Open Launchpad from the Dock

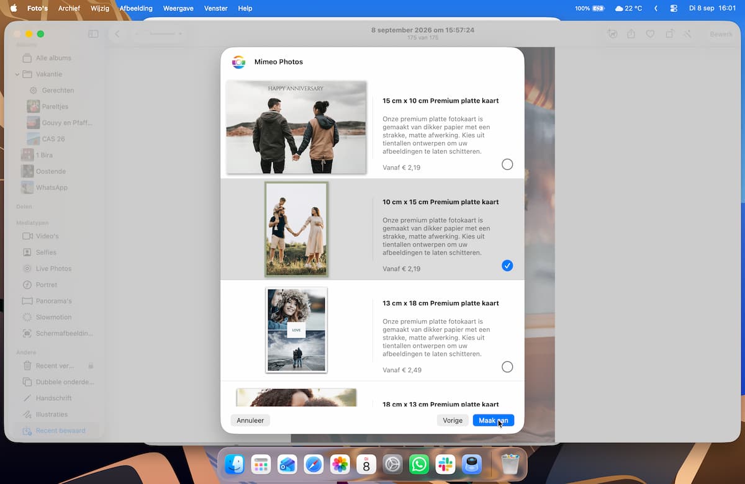tap(261, 464)
